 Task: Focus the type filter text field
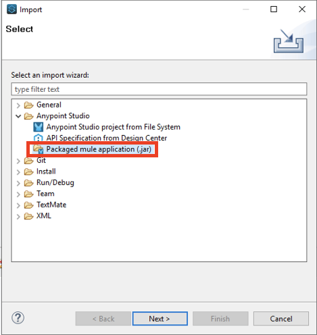click(159, 89)
